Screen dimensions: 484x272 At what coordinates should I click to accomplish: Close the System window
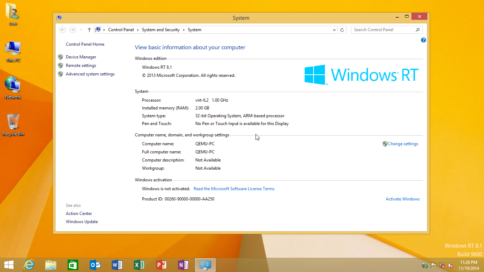click(x=420, y=17)
